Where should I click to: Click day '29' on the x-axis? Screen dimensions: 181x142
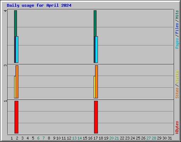[159, 138]
